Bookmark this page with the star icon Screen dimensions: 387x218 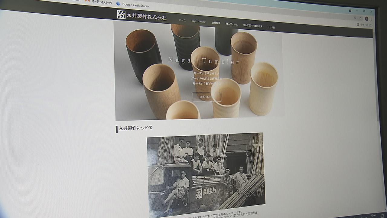point(360,18)
